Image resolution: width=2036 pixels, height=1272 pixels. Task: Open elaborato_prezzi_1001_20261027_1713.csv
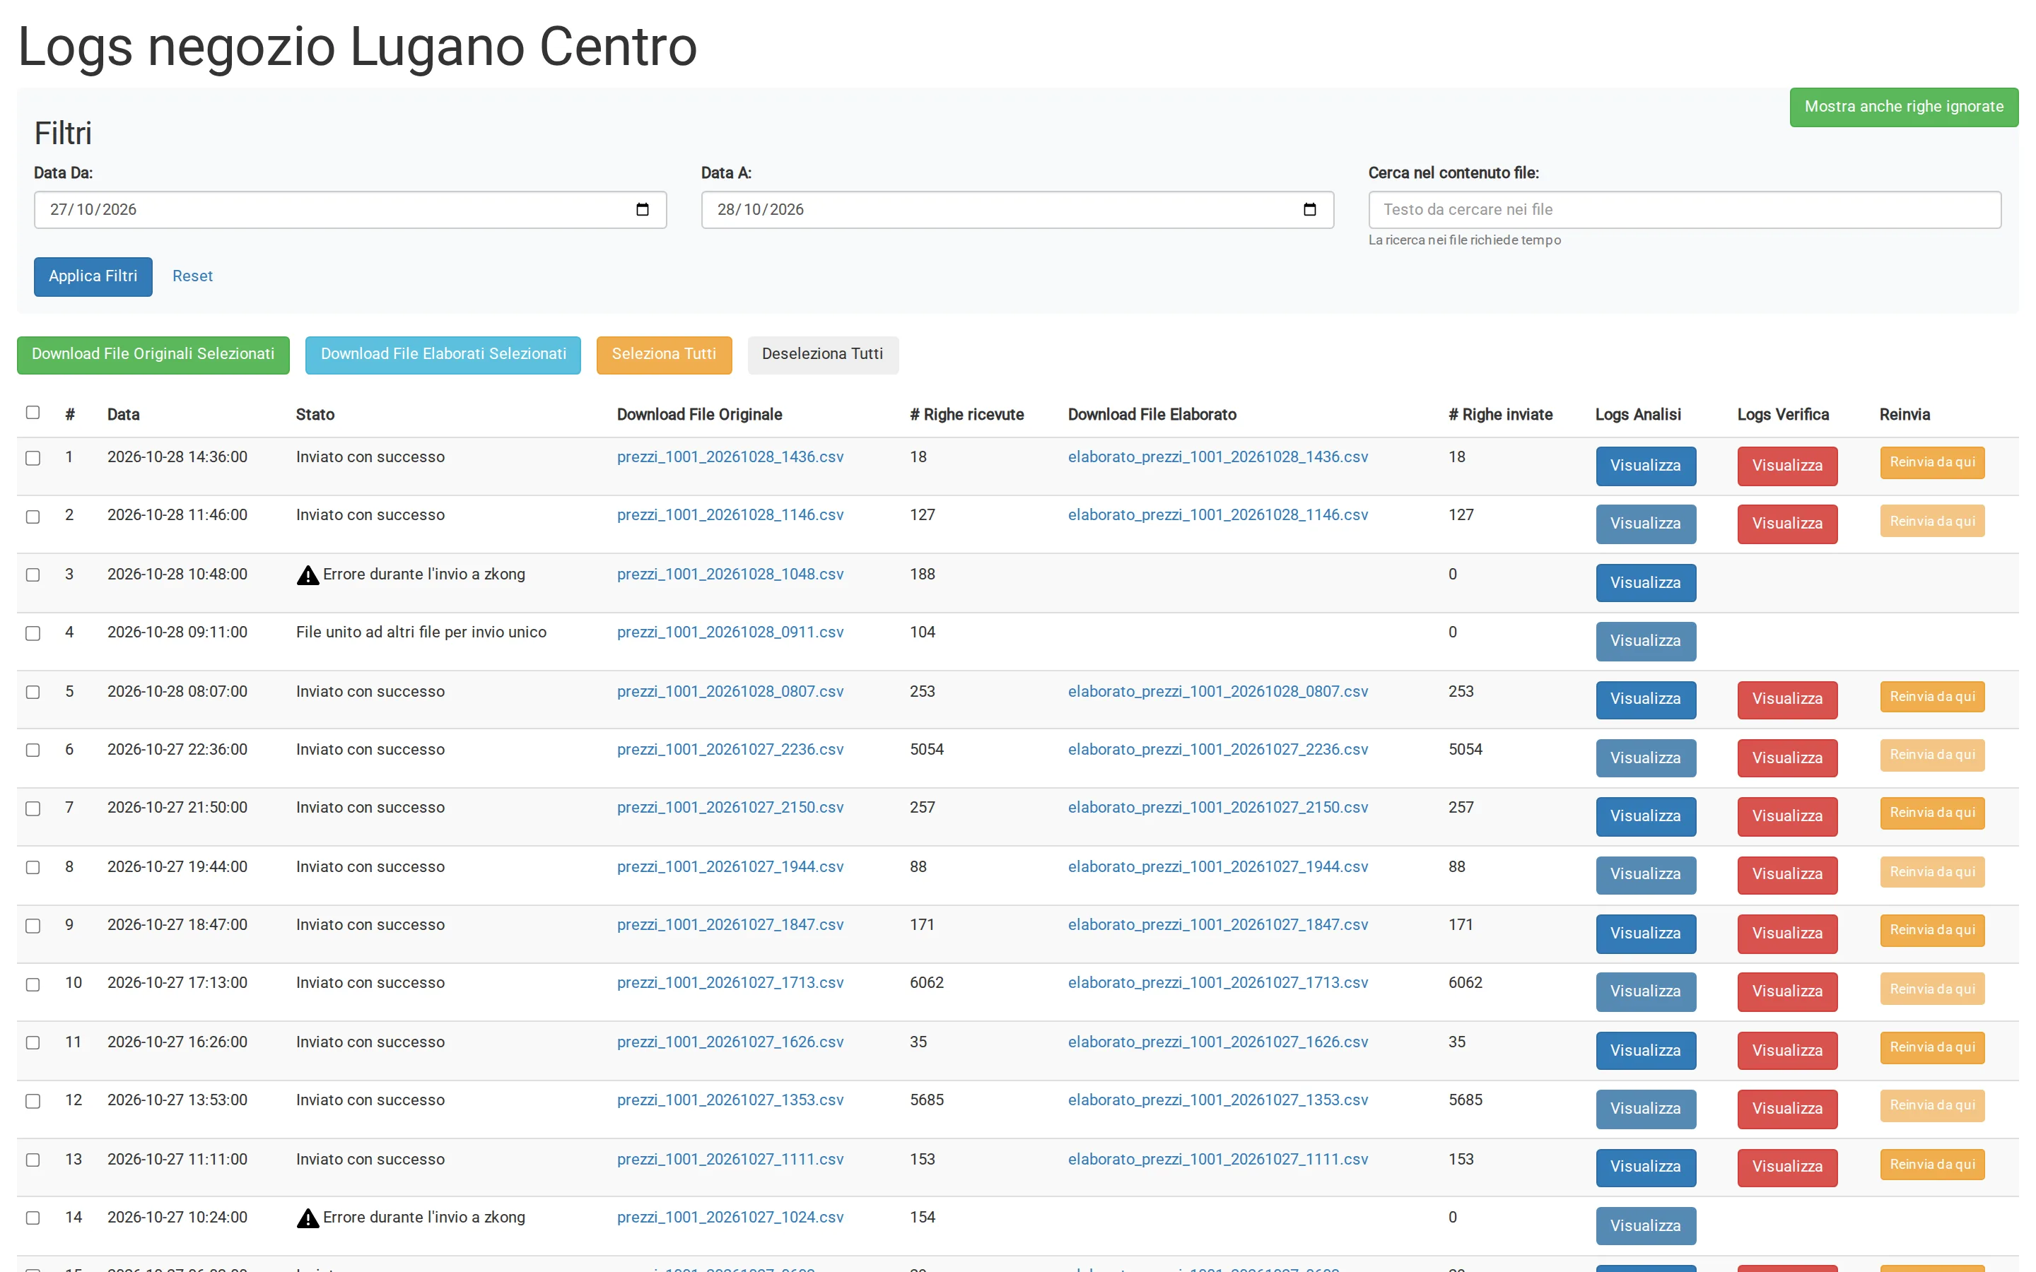point(1217,982)
